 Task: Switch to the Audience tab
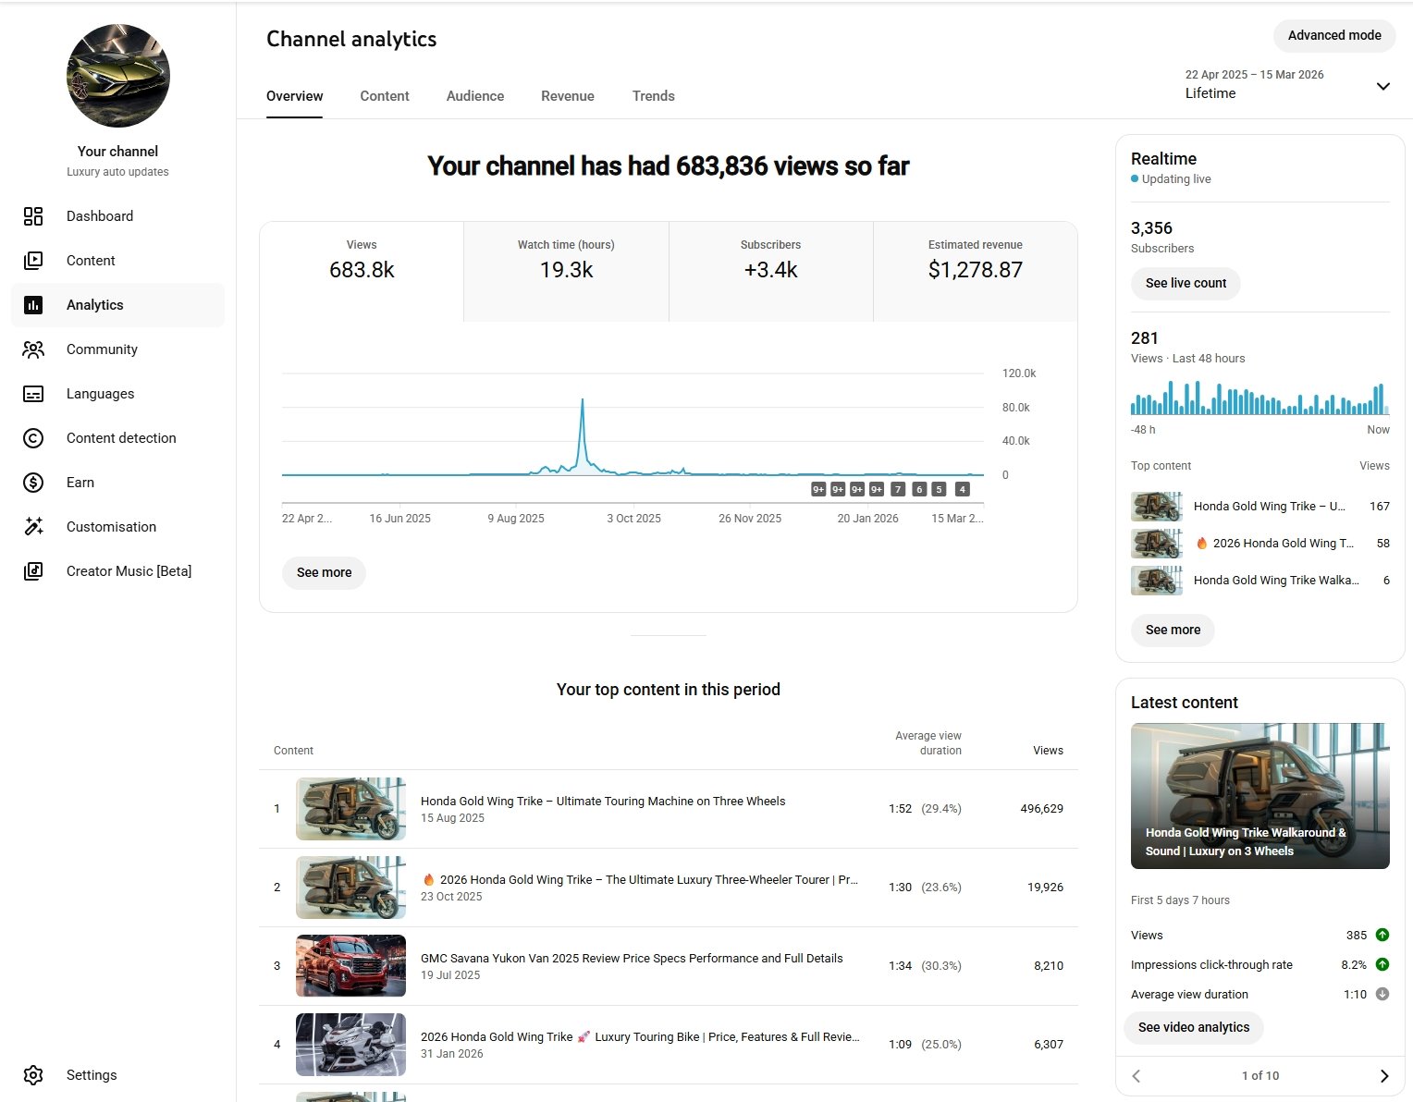pyautogui.click(x=474, y=96)
